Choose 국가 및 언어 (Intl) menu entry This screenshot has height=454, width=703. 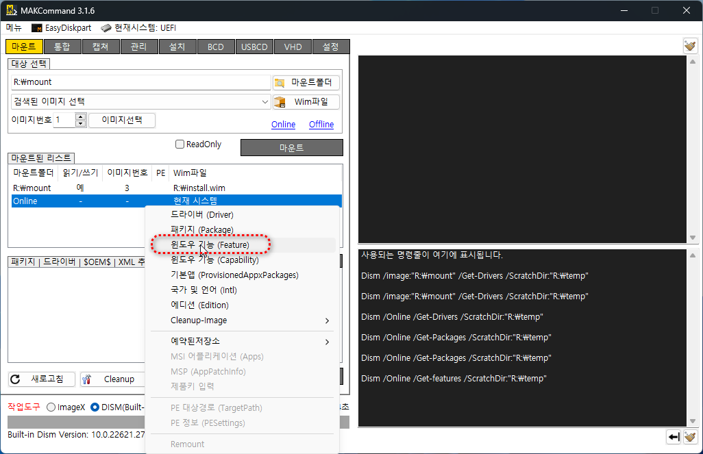243,290
